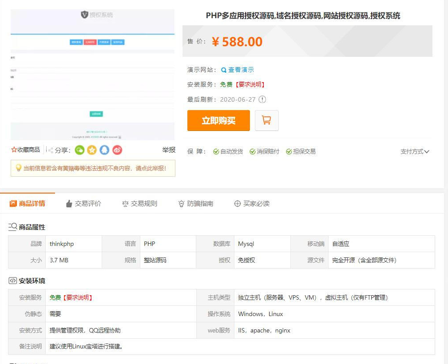Image resolution: width=448 pixels, height=364 pixels.
Task: Open the 买家必读 tab
Action: [252, 204]
